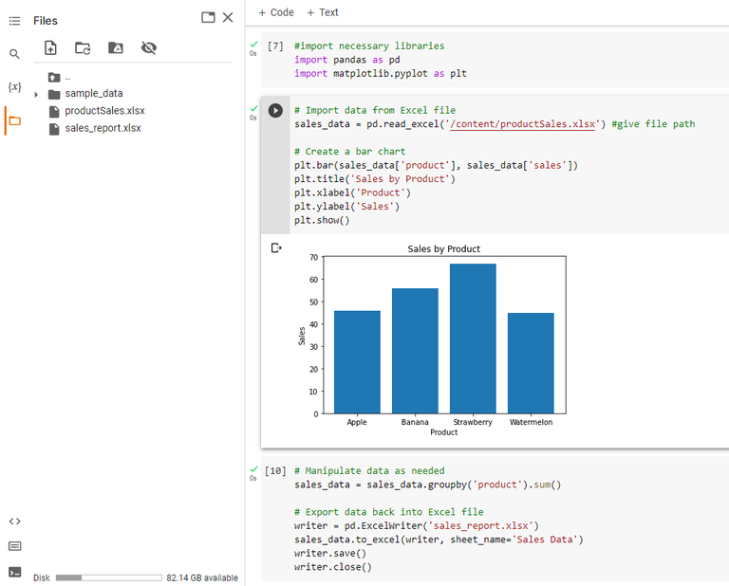The height and width of the screenshot is (586, 729).
Task: Open the command palette icon
Action: tap(14, 546)
